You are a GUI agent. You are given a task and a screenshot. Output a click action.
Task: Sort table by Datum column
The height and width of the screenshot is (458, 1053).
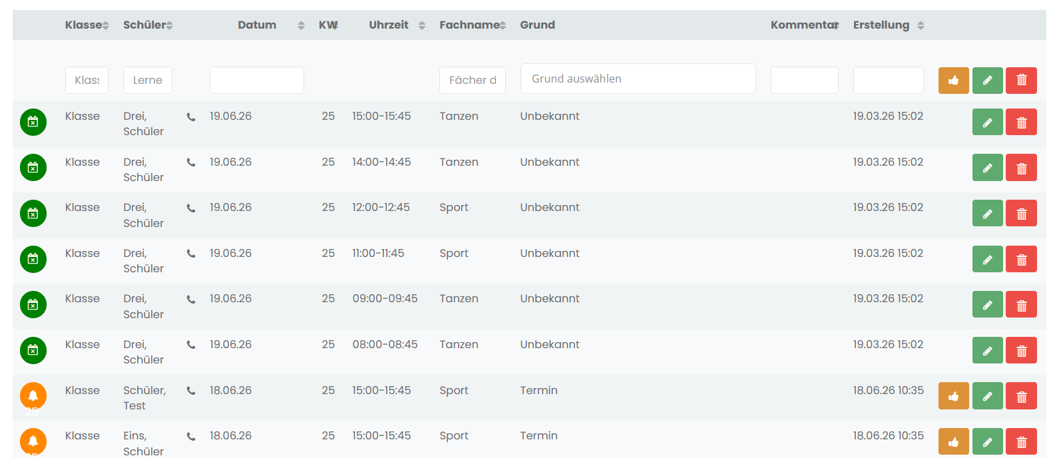pos(257,25)
